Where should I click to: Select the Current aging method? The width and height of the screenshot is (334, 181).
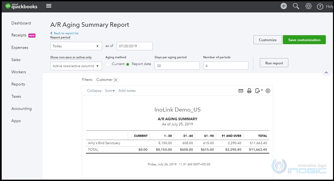108,64
